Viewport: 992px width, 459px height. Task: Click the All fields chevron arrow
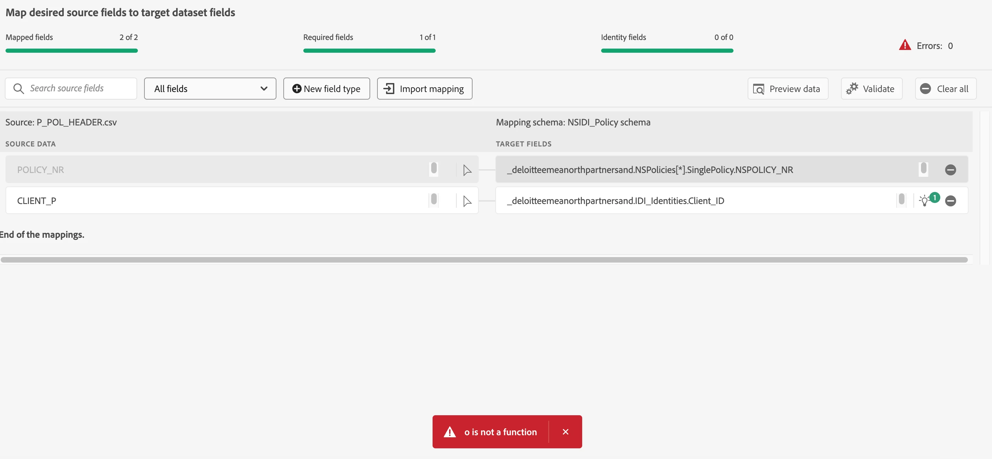[264, 89]
